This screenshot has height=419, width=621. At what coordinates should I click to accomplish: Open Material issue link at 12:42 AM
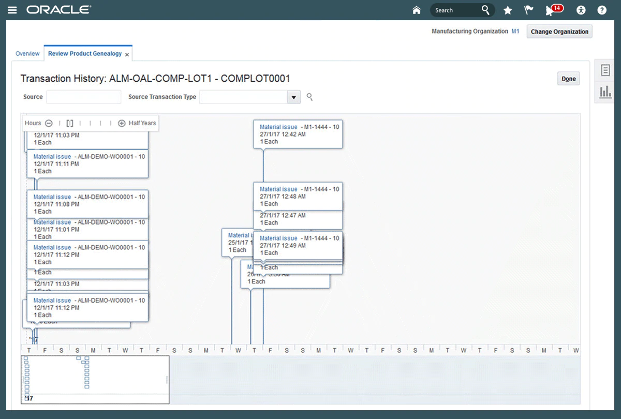(278, 127)
